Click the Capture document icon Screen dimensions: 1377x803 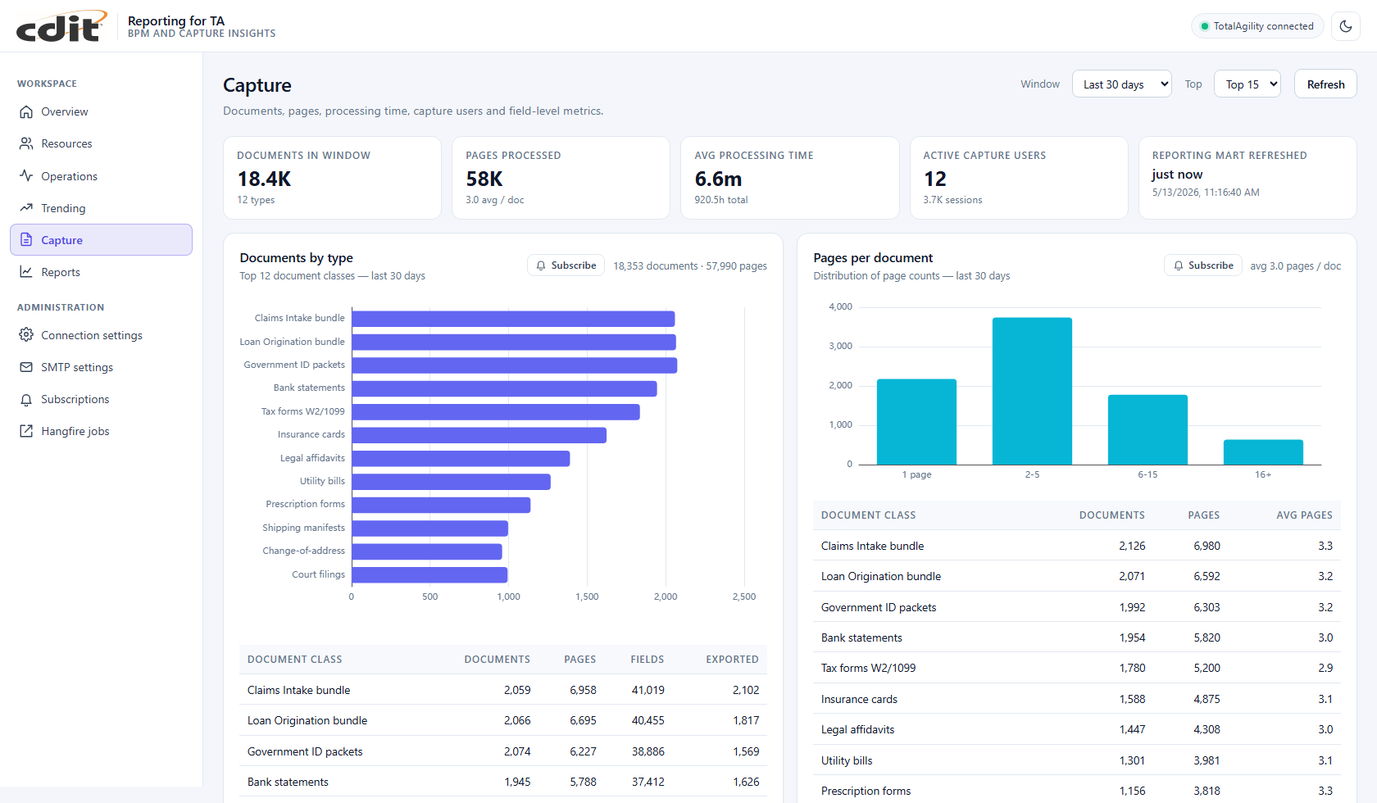[26, 240]
